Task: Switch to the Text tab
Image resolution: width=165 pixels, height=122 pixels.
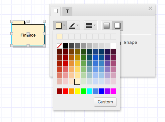Action: coord(67,11)
